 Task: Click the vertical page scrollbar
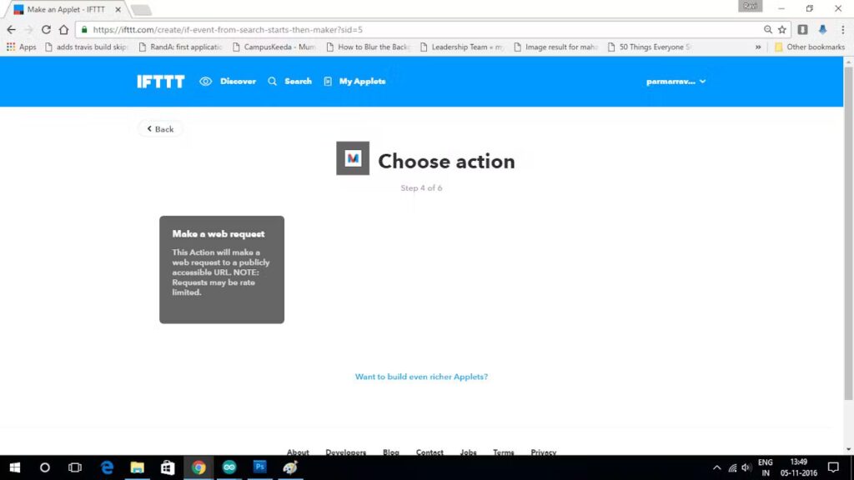click(848, 233)
